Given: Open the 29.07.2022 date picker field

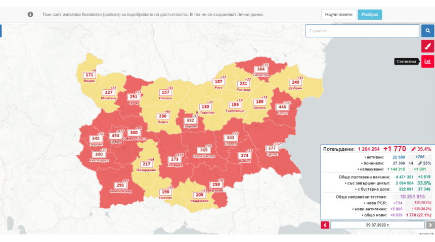Looking at the screenshot, I should (377, 225).
